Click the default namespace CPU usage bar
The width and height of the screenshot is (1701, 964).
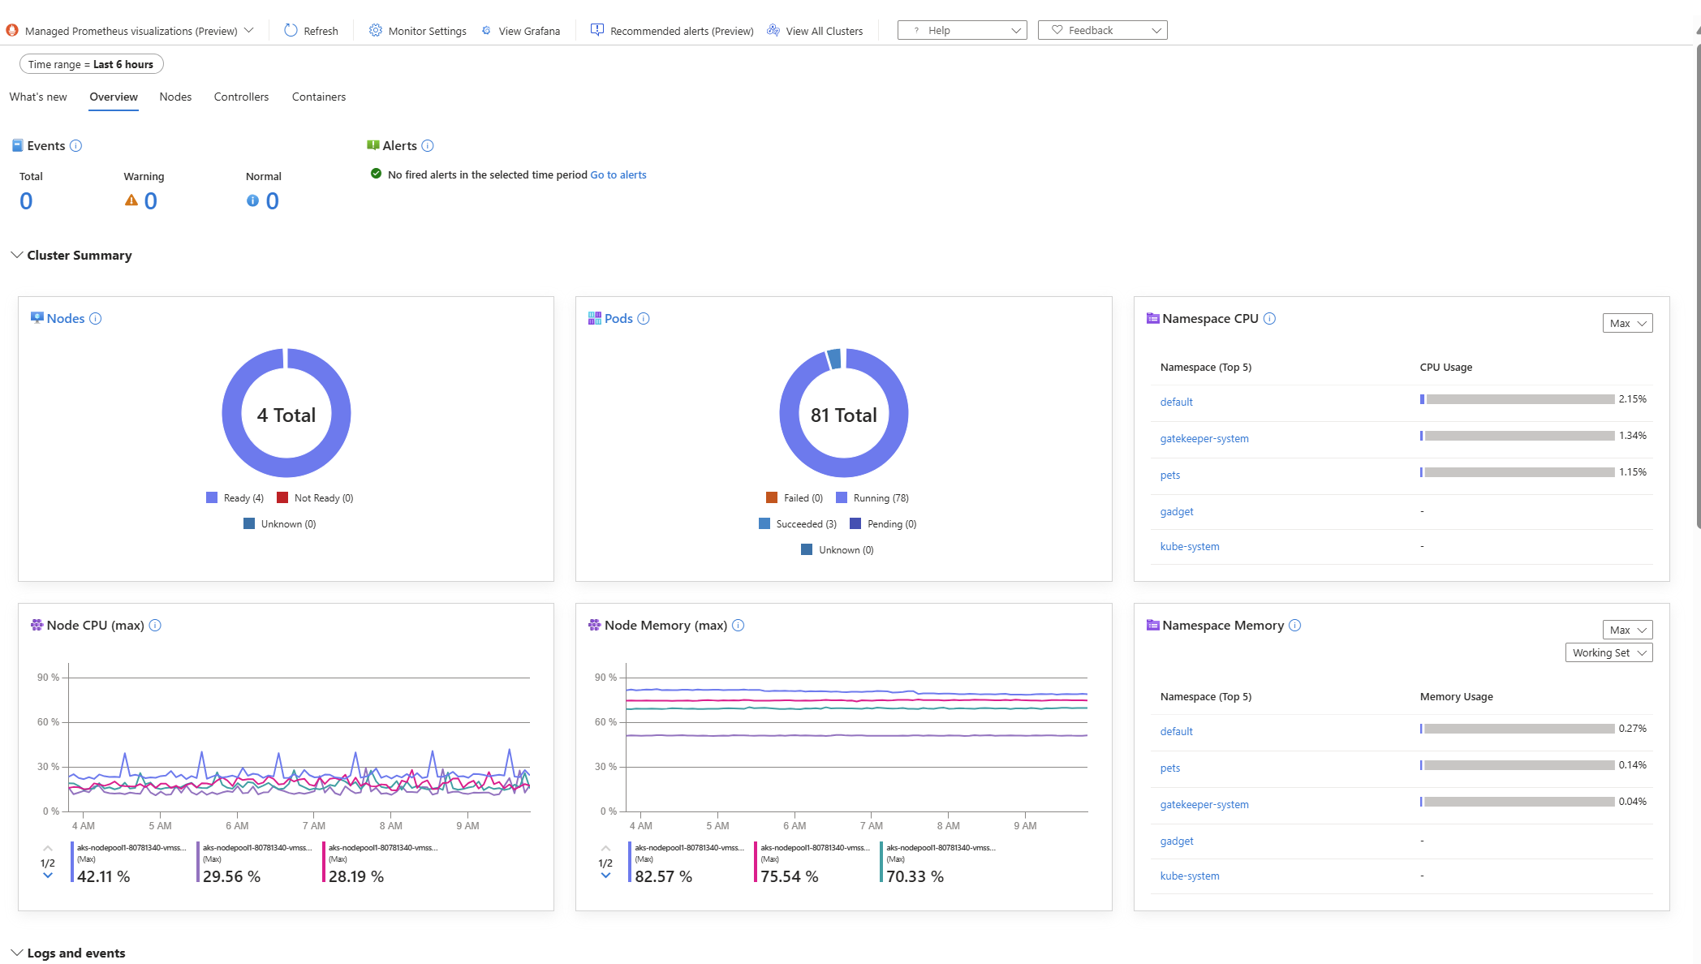coord(1518,398)
